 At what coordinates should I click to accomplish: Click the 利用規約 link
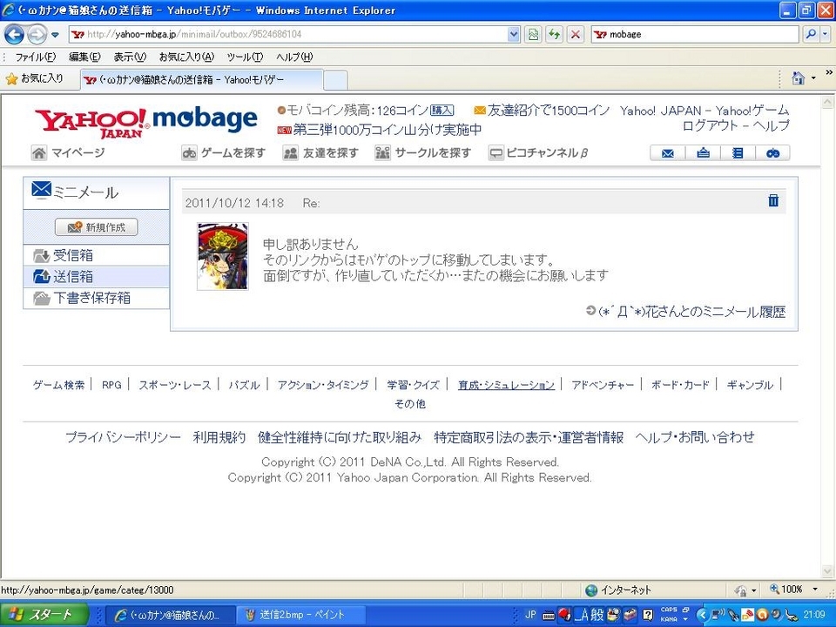[x=219, y=437]
